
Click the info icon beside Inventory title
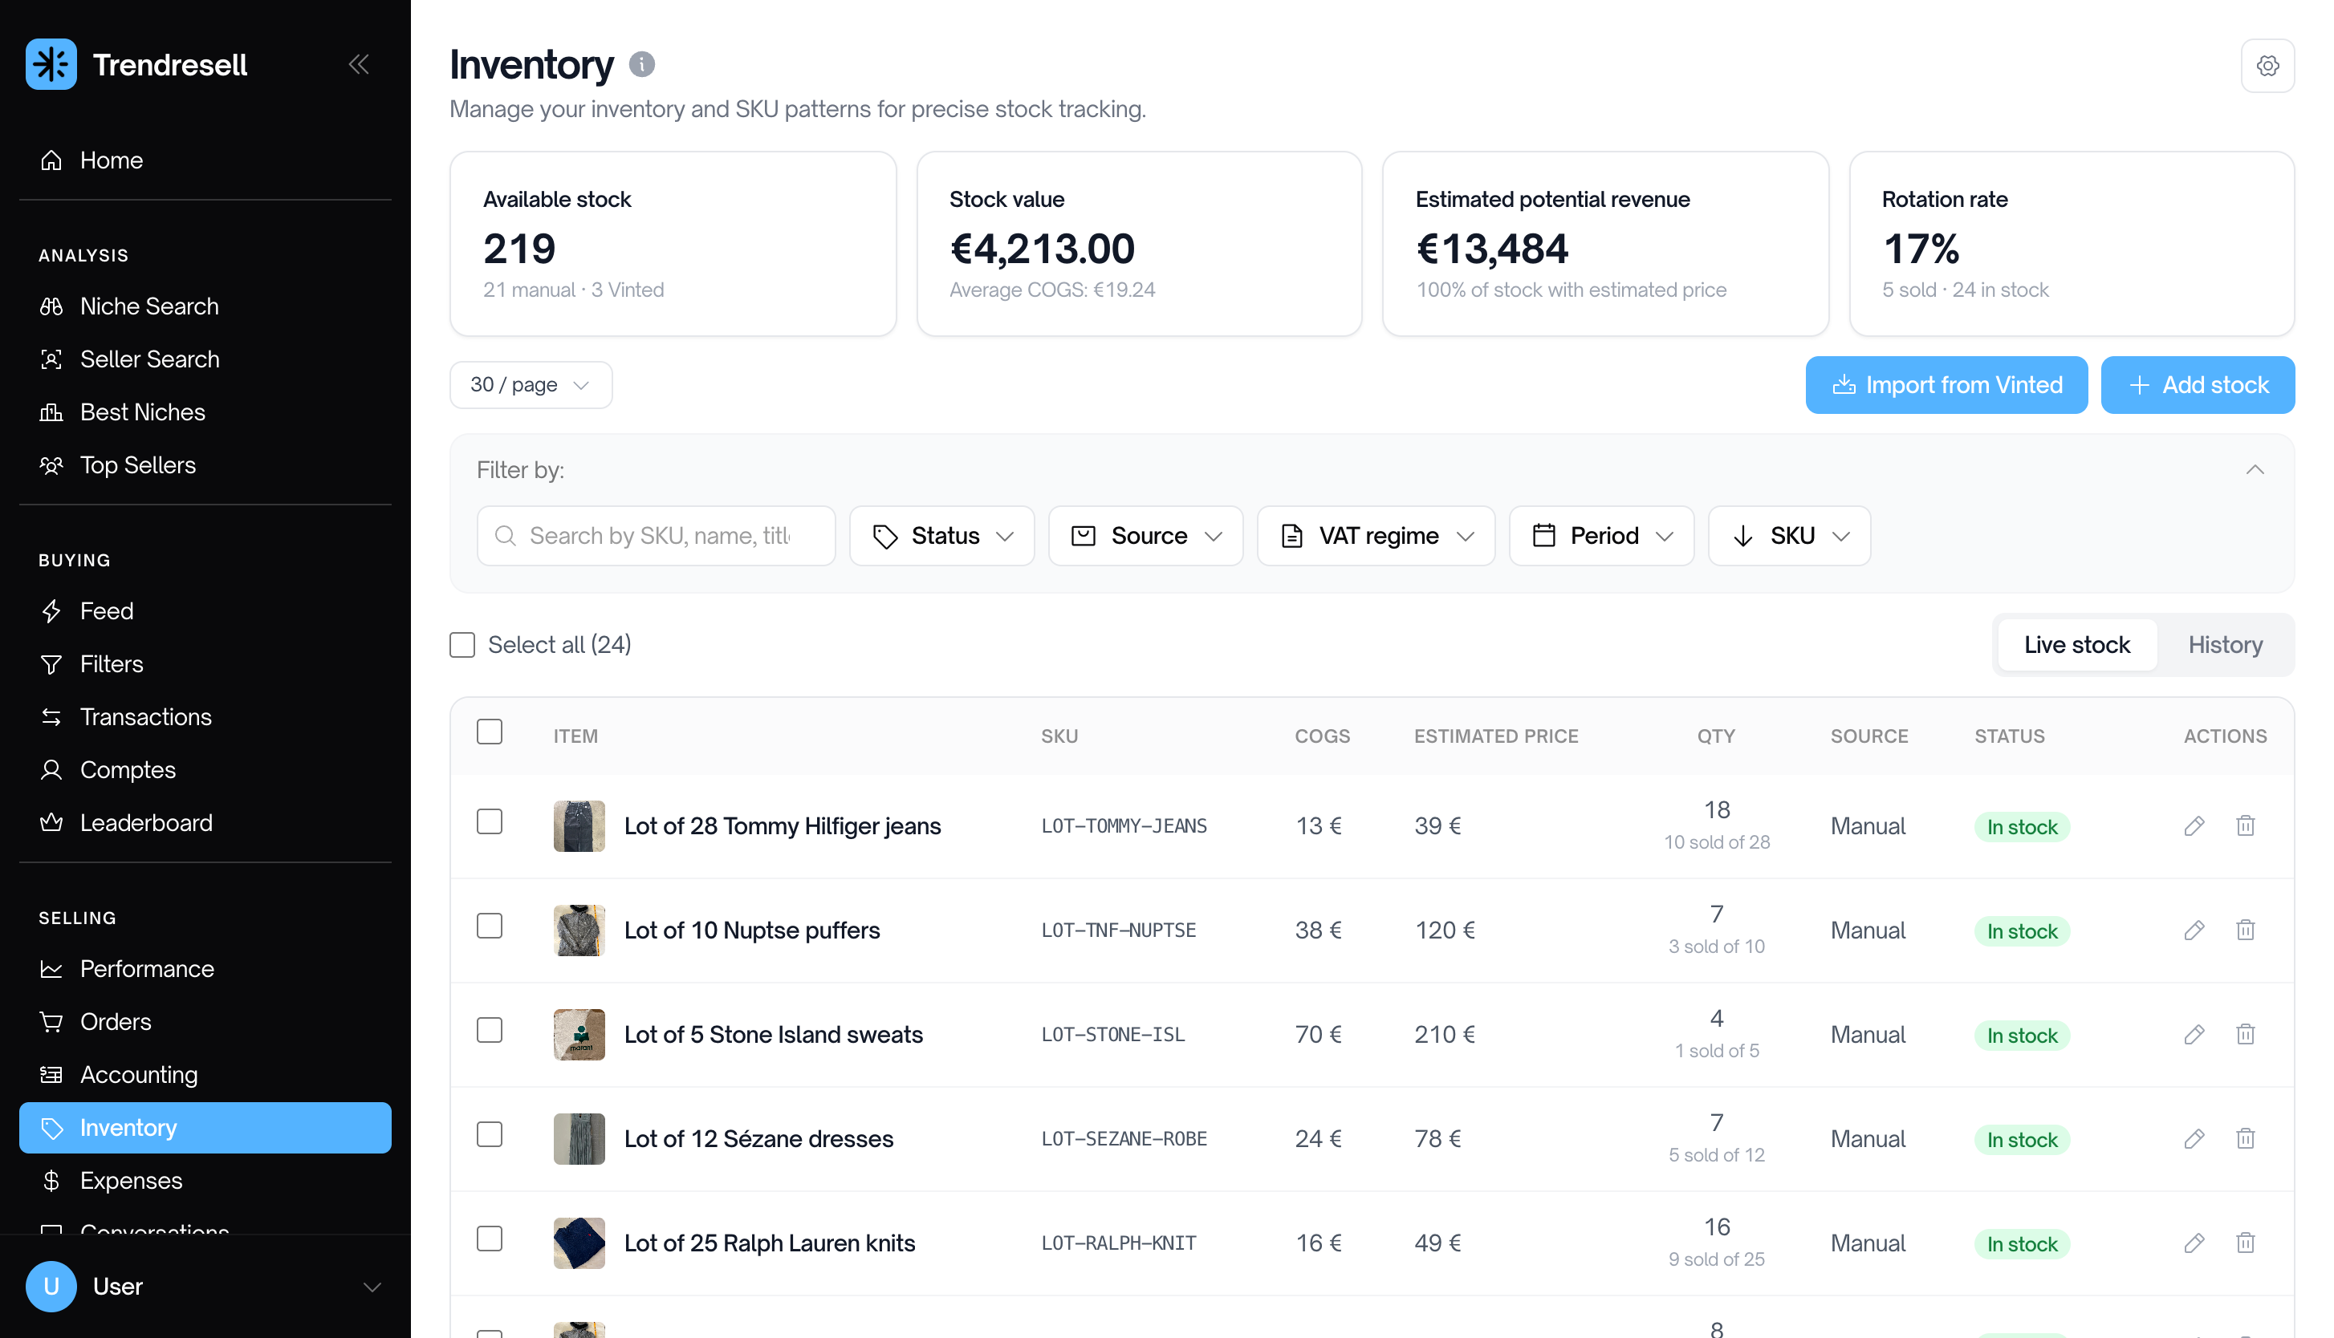[x=641, y=64]
